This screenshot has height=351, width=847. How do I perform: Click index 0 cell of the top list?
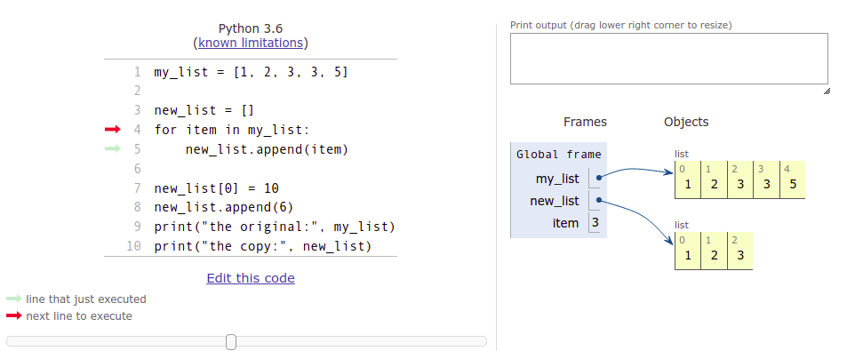(688, 179)
